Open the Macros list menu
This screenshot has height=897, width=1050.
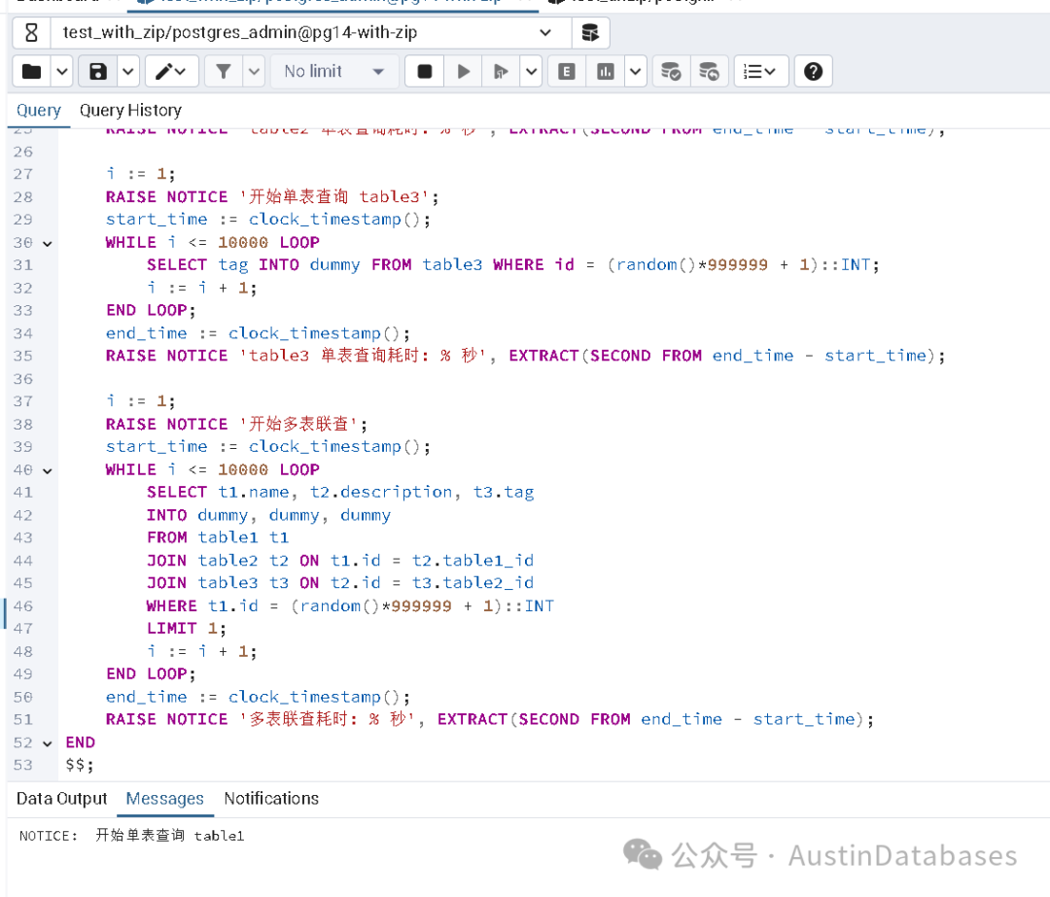(759, 71)
